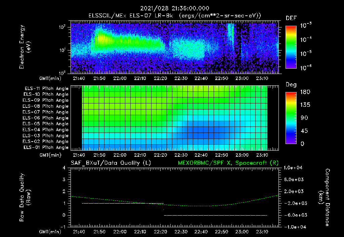
Task: Click the 6.0e+03 right axis value
Action: click(x=294, y=180)
